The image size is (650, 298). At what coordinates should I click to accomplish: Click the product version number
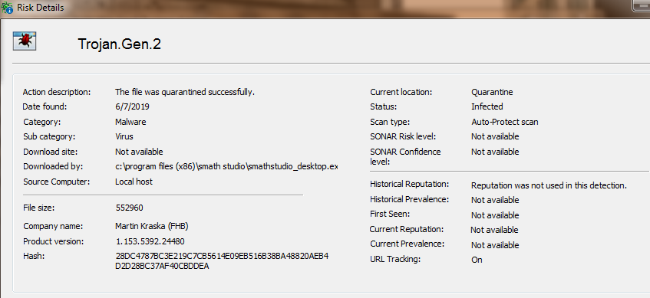click(150, 241)
